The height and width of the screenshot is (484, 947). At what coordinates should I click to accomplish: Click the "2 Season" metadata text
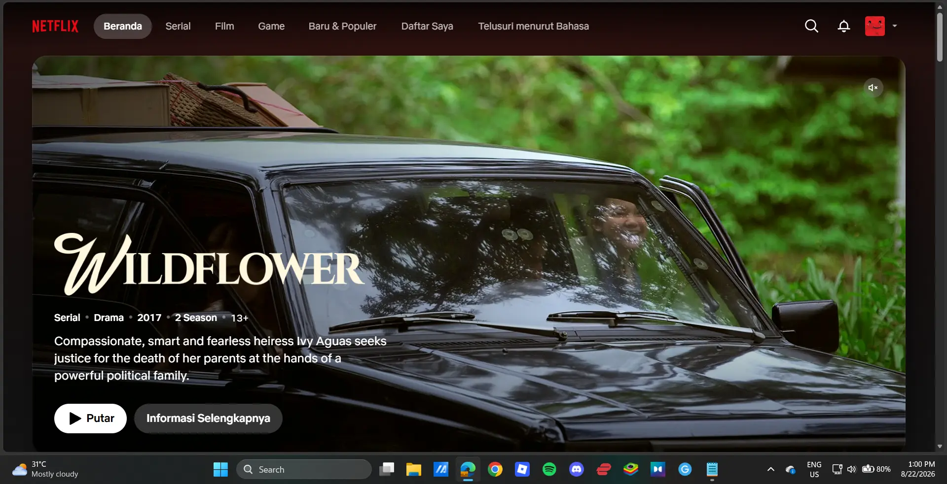click(196, 318)
